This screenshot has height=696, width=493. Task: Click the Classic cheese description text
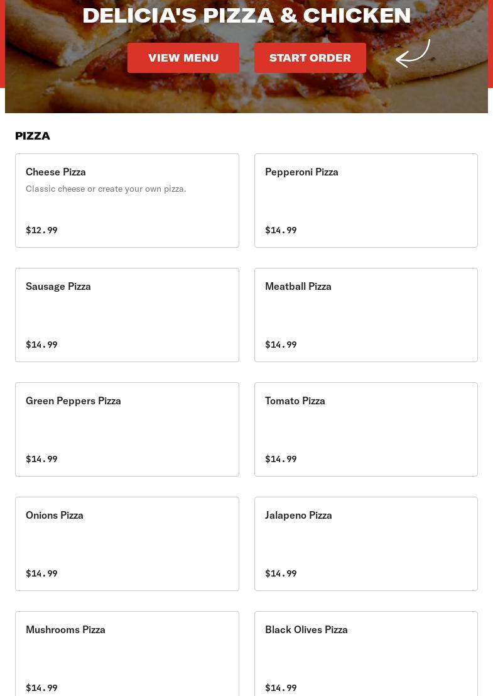(x=106, y=189)
